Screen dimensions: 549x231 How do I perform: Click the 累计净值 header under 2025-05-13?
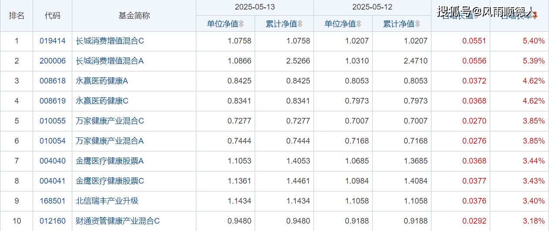point(281,24)
